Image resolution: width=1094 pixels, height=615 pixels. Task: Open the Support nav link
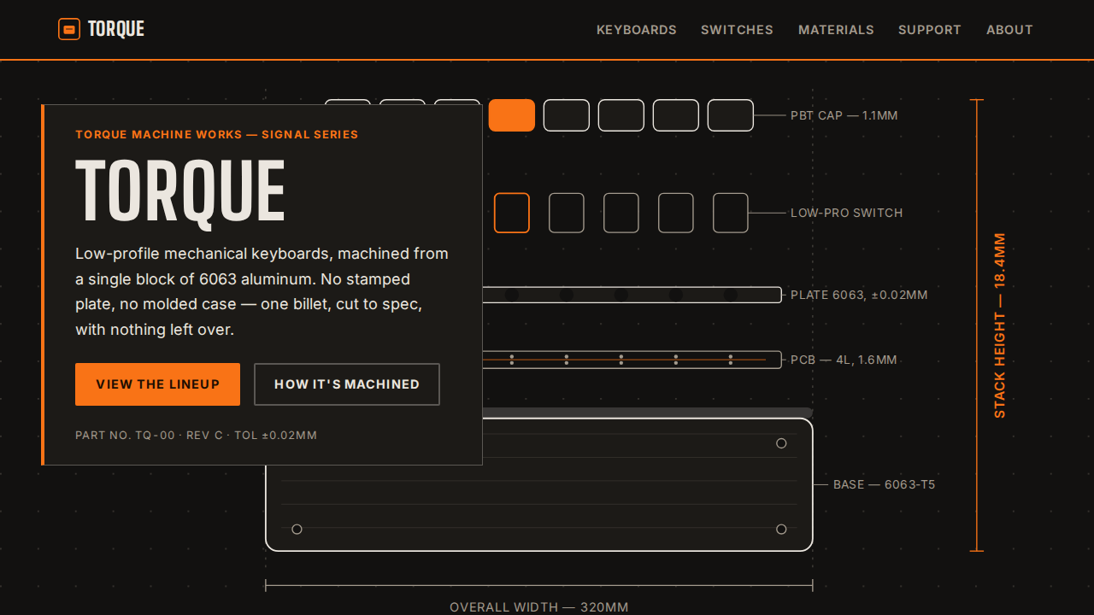[x=930, y=30]
